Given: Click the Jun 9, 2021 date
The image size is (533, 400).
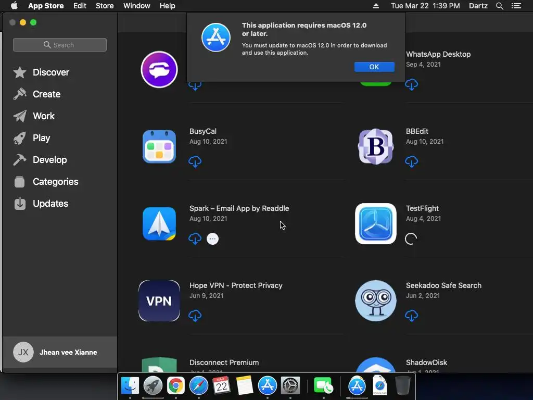Looking at the screenshot, I should (206, 296).
